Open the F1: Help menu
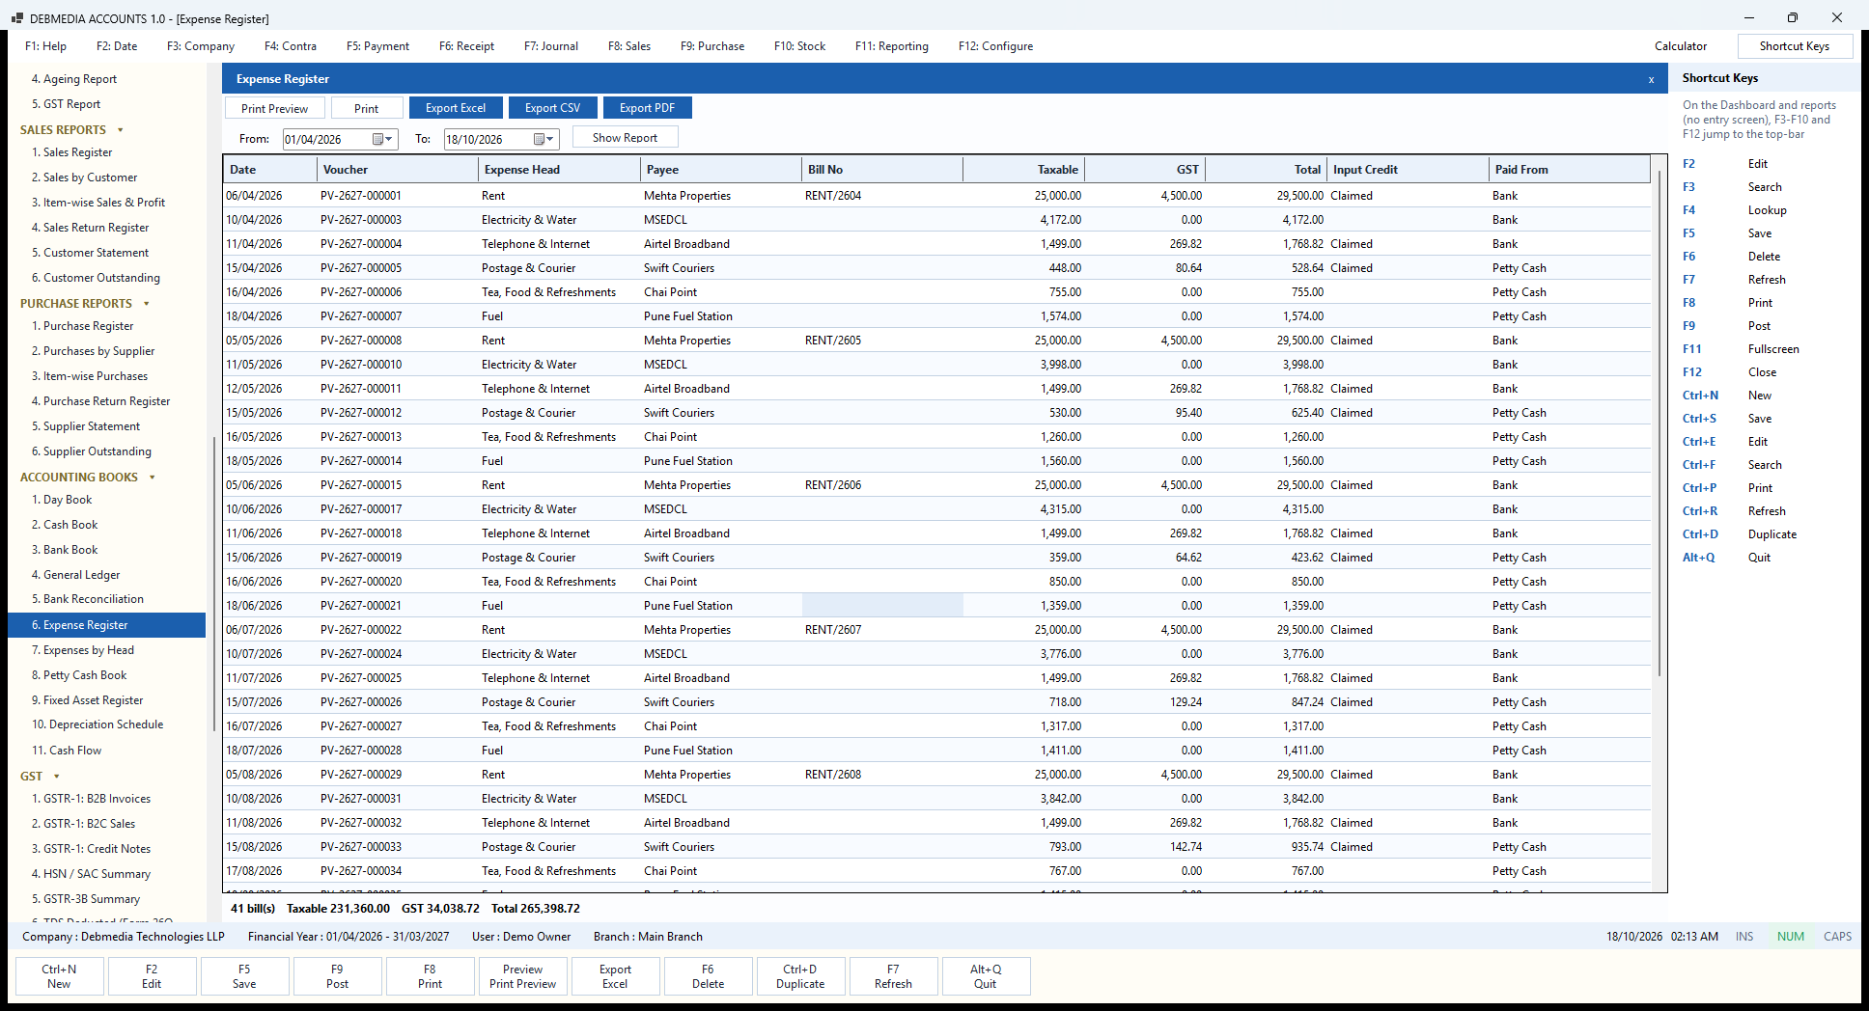Viewport: 1869px width, 1011px height. pyautogui.click(x=45, y=46)
